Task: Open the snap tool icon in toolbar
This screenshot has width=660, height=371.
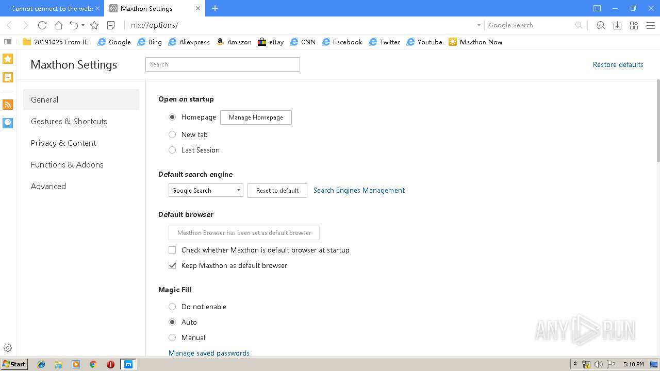Action: tap(601, 25)
